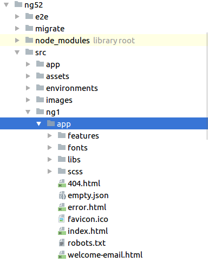
Task: Collapse the ng52 root folder arrow
Action: point(6,5)
